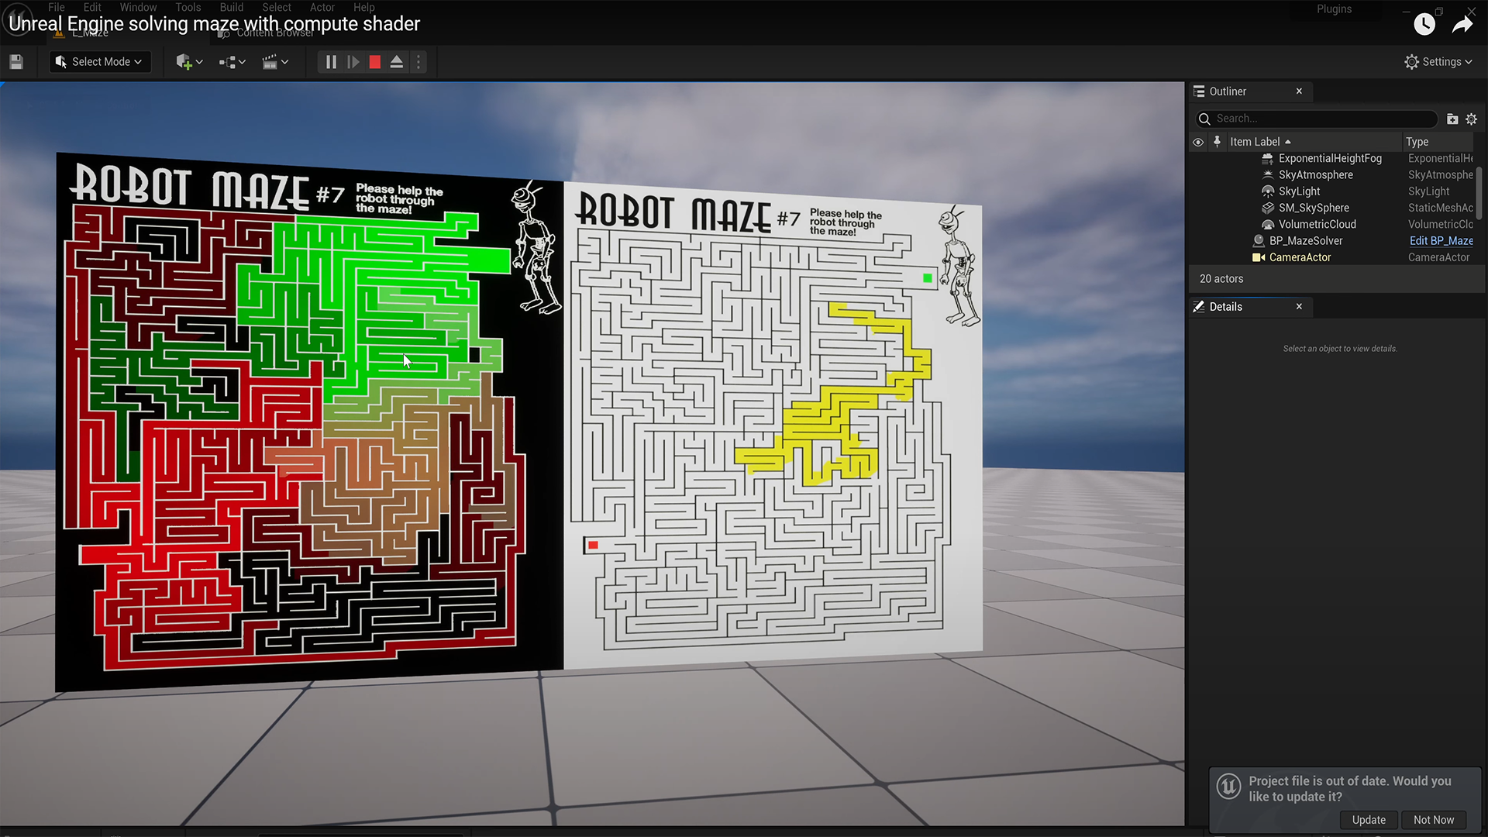Open the add content cube dropdown
The height and width of the screenshot is (837, 1488).
coord(189,62)
